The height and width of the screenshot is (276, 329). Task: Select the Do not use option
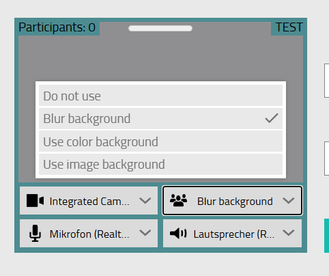click(160, 96)
